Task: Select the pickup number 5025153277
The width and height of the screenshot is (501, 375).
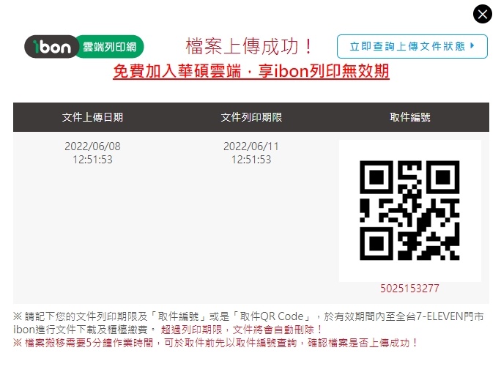Action: tap(409, 289)
